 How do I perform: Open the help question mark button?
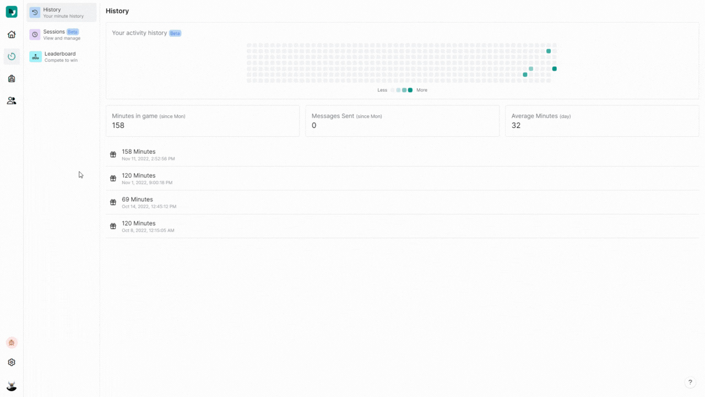(690, 382)
